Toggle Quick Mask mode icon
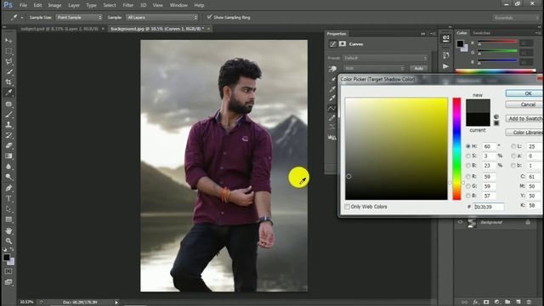This screenshot has width=544, height=306. [x=8, y=271]
